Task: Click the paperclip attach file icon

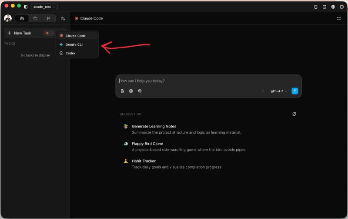Action: coord(122,91)
